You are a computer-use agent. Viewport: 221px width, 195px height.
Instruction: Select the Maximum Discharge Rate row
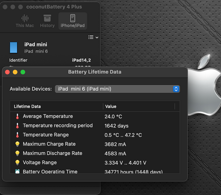(x=95, y=153)
